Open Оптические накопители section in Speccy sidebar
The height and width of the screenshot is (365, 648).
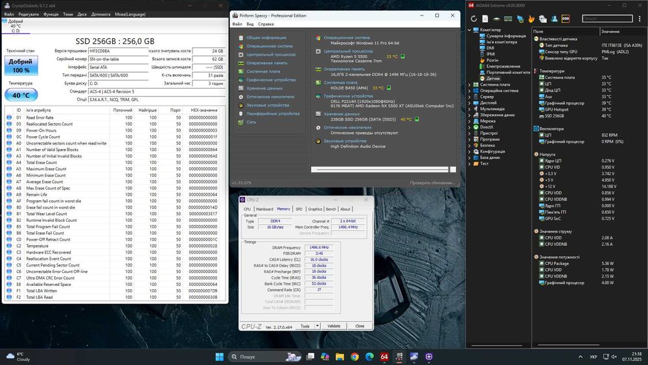[270, 97]
